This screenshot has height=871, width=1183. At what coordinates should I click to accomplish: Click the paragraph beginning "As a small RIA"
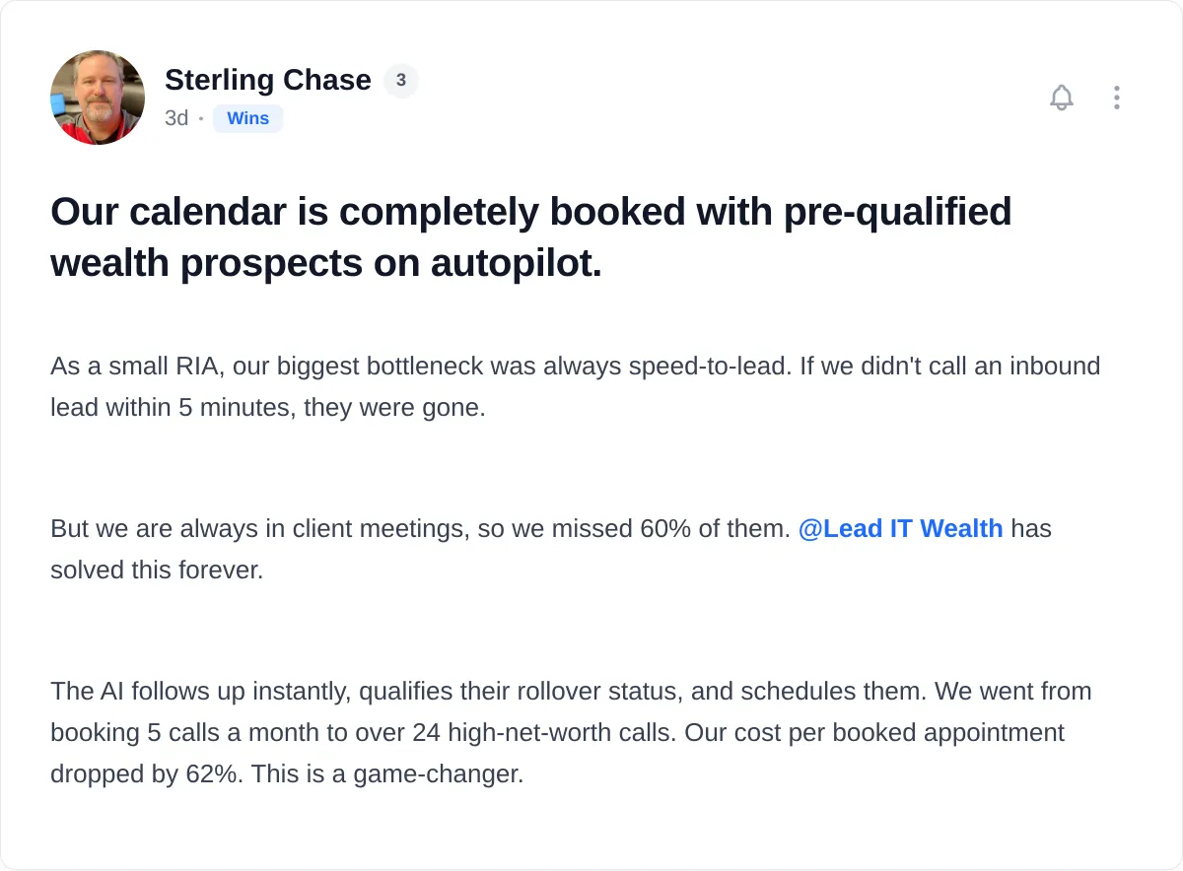point(576,386)
